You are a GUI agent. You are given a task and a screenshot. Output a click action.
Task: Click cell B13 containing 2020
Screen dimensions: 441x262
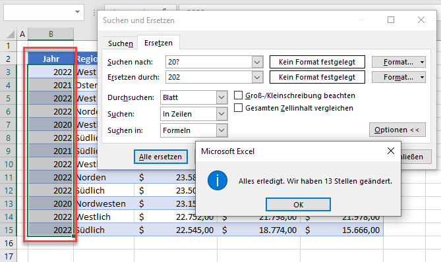click(x=51, y=203)
